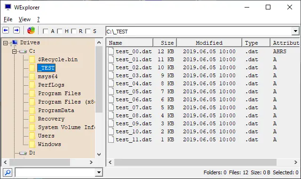Click inside the search input field
The image size is (301, 179).
pos(55,172)
